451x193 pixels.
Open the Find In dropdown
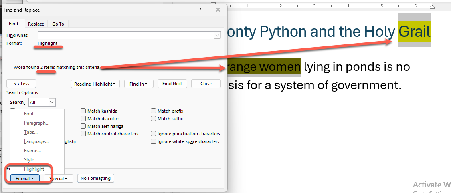139,84
